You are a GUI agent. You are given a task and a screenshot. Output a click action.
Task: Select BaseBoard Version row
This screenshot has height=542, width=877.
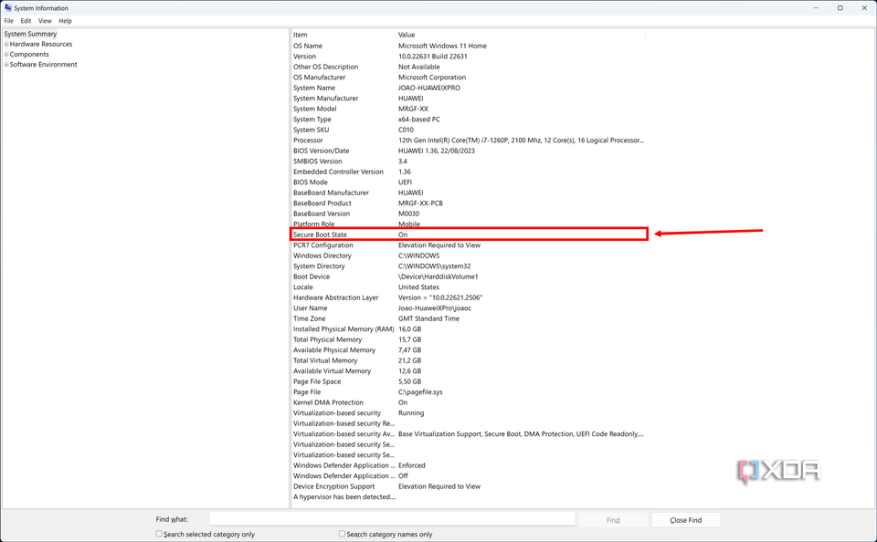point(469,214)
